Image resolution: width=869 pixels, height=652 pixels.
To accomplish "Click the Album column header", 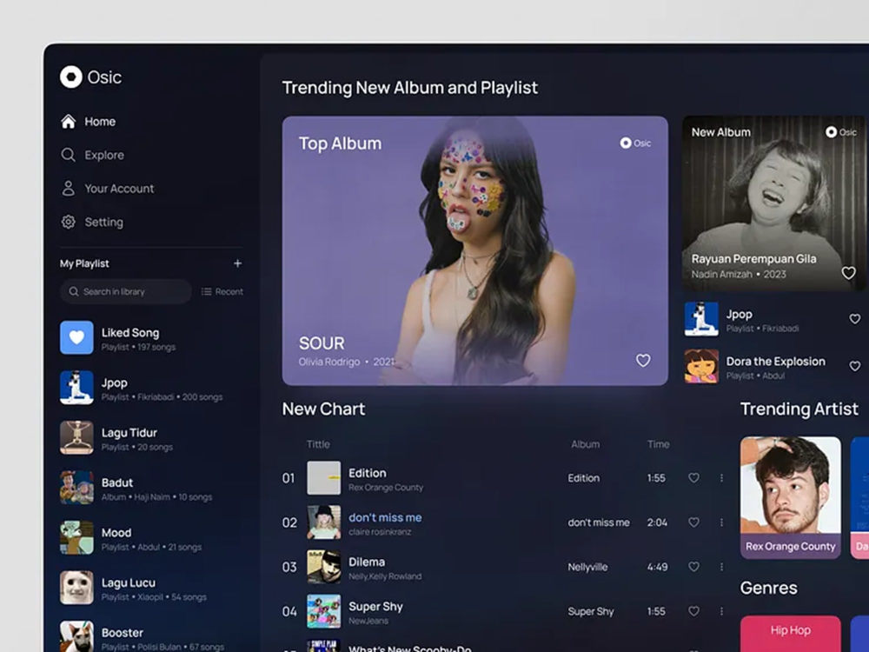I will coord(585,444).
